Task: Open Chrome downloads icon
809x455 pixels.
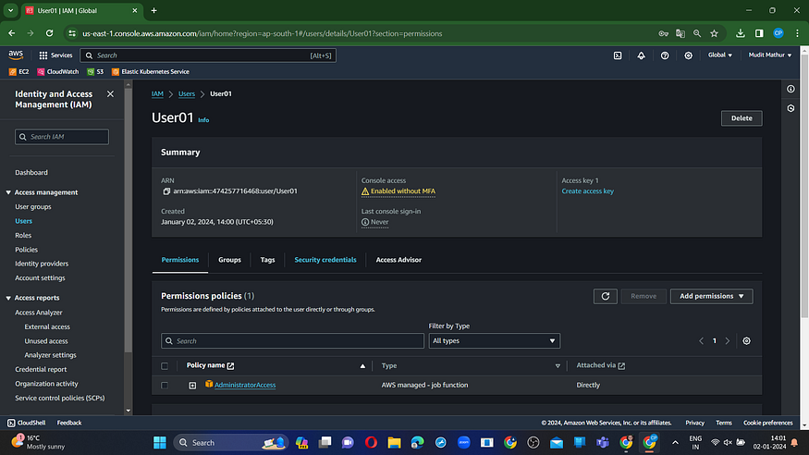Action: point(741,33)
